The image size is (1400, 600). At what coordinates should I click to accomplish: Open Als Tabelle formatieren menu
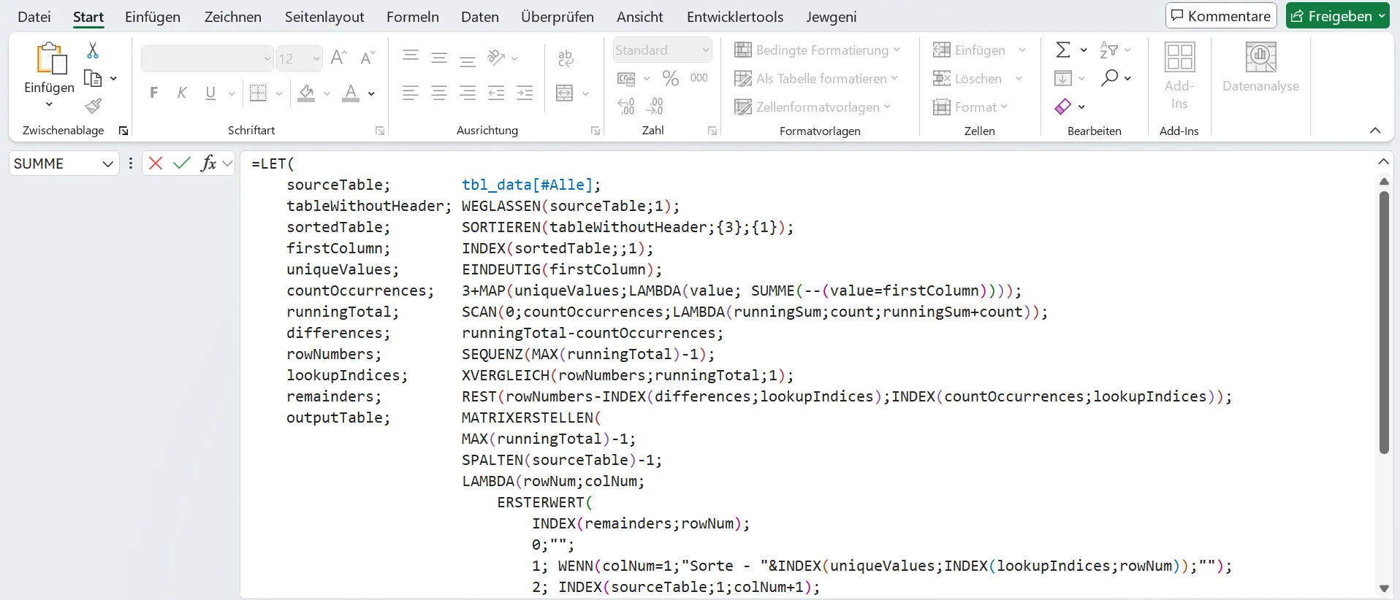click(x=816, y=78)
